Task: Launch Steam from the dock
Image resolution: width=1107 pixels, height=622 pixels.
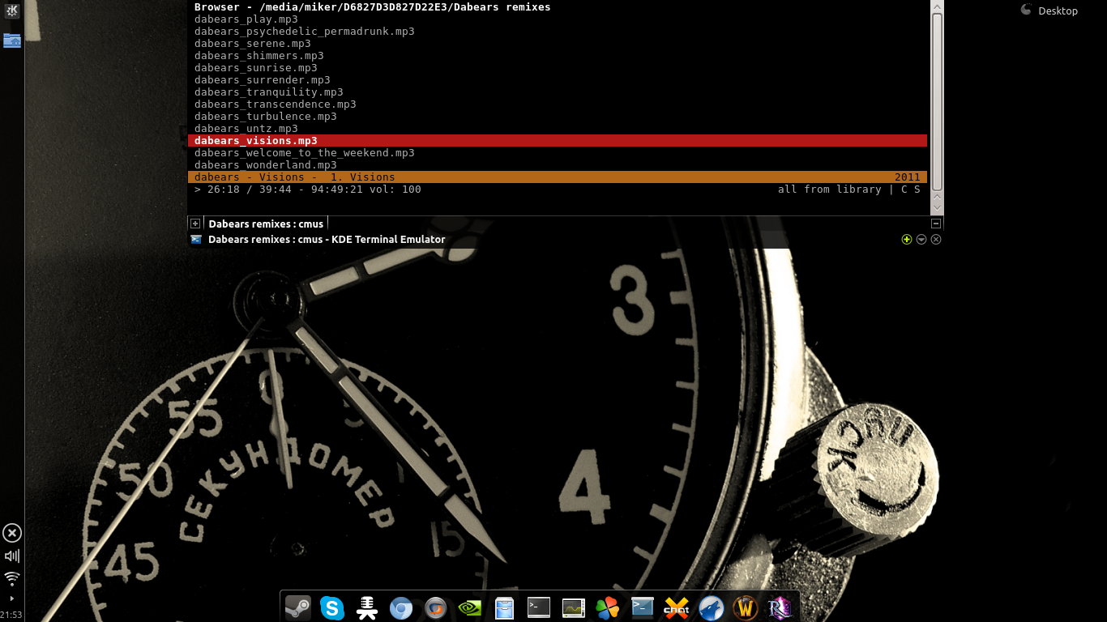Action: [298, 607]
